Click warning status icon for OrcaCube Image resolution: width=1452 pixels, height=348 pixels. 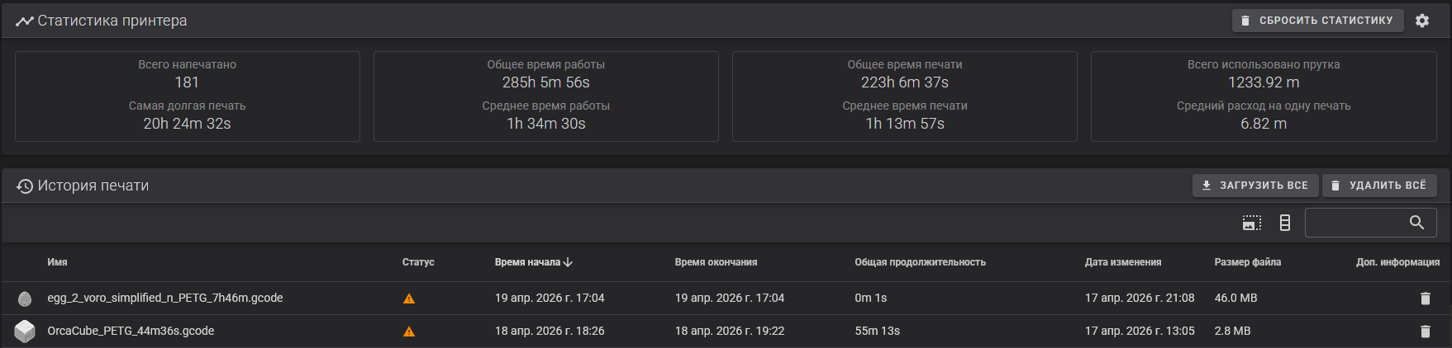[x=409, y=332]
